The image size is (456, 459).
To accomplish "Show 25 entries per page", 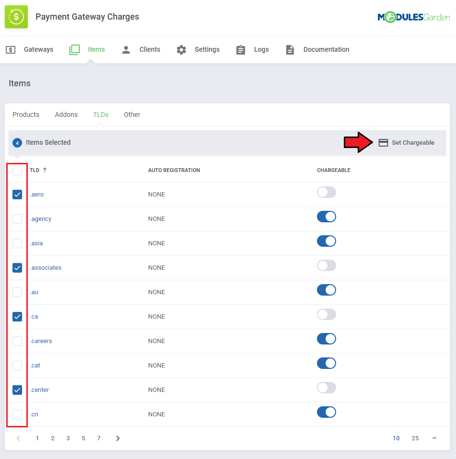I will pos(415,438).
